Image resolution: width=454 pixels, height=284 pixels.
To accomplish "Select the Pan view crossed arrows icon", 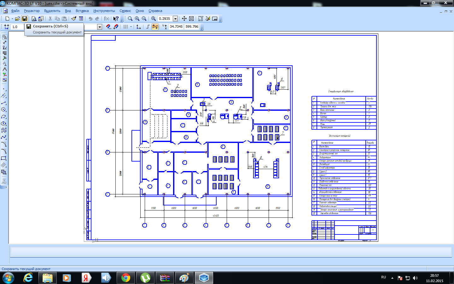I will [x=184, y=19].
